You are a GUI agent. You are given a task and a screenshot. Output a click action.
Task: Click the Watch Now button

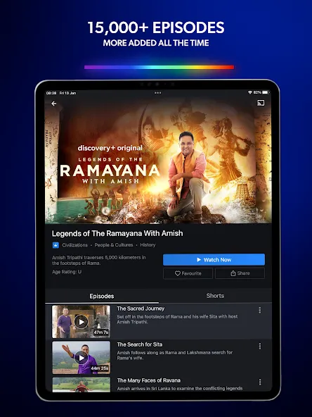click(214, 259)
